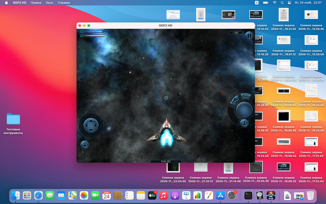Screen dimensions: 326x204
Task: Open Reminders from the Dock
Action: coord(129,195)
